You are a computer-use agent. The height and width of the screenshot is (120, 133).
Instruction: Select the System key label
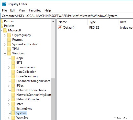click(21, 113)
